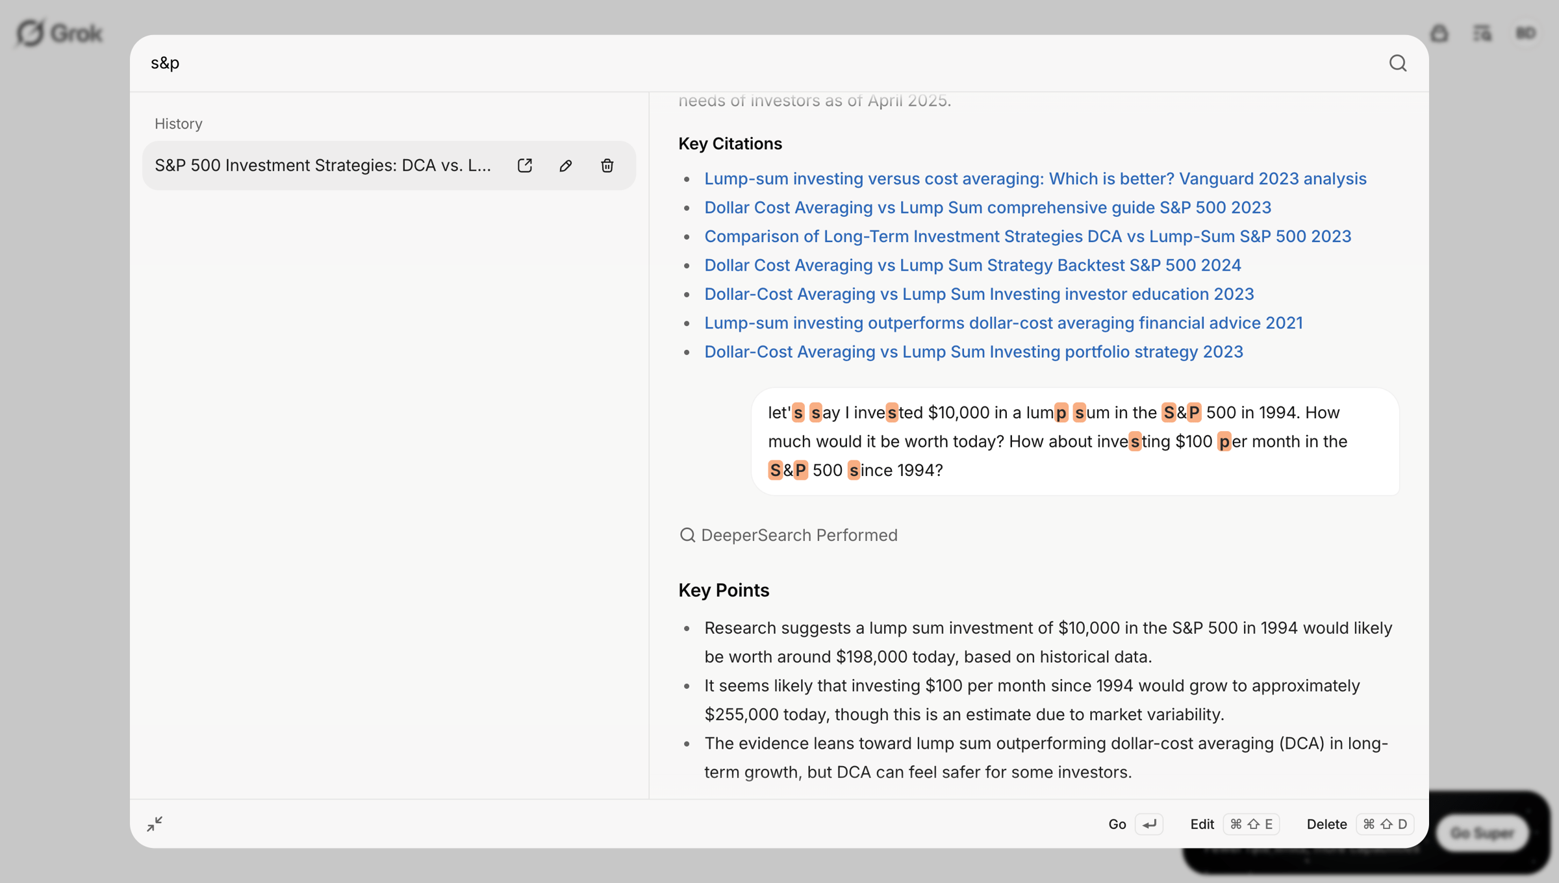Open Comparison of Long-Term Investment Strategies link
Viewport: 1559px width, 883px height.
(1028, 236)
